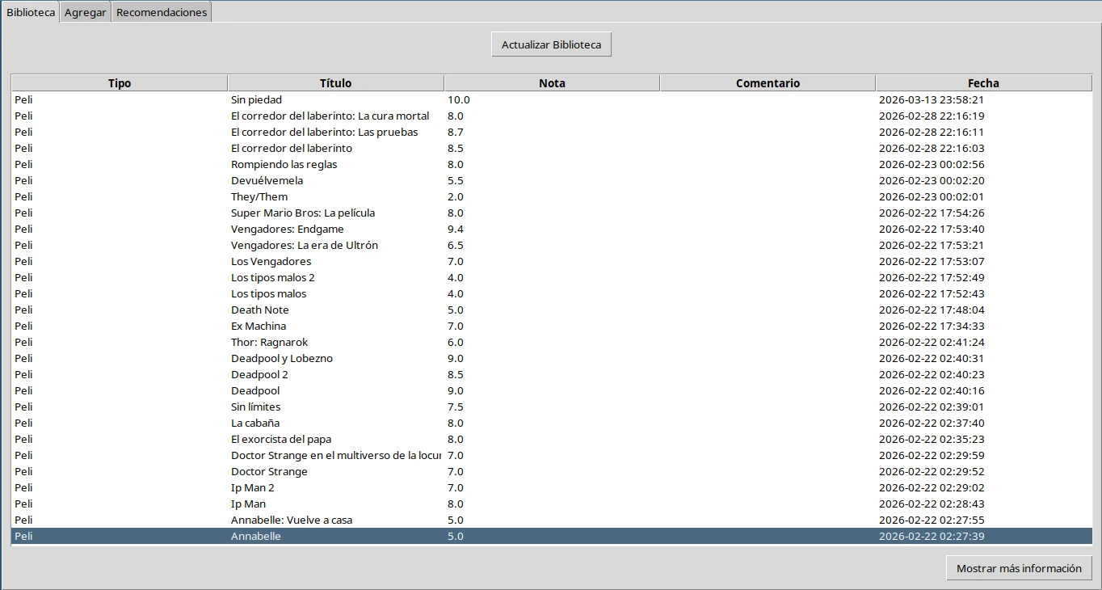Select the Biblioteca tab
Viewport: 1102px width, 590px height.
click(31, 13)
